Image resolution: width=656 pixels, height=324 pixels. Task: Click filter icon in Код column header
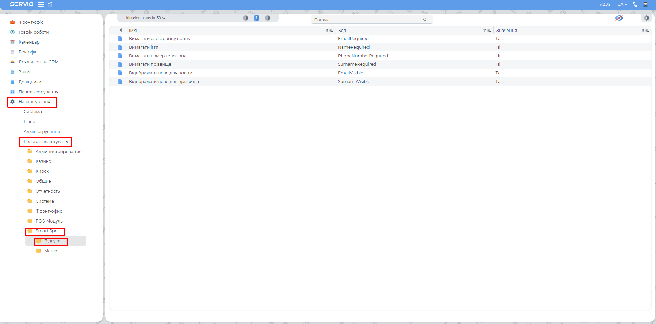(x=485, y=31)
